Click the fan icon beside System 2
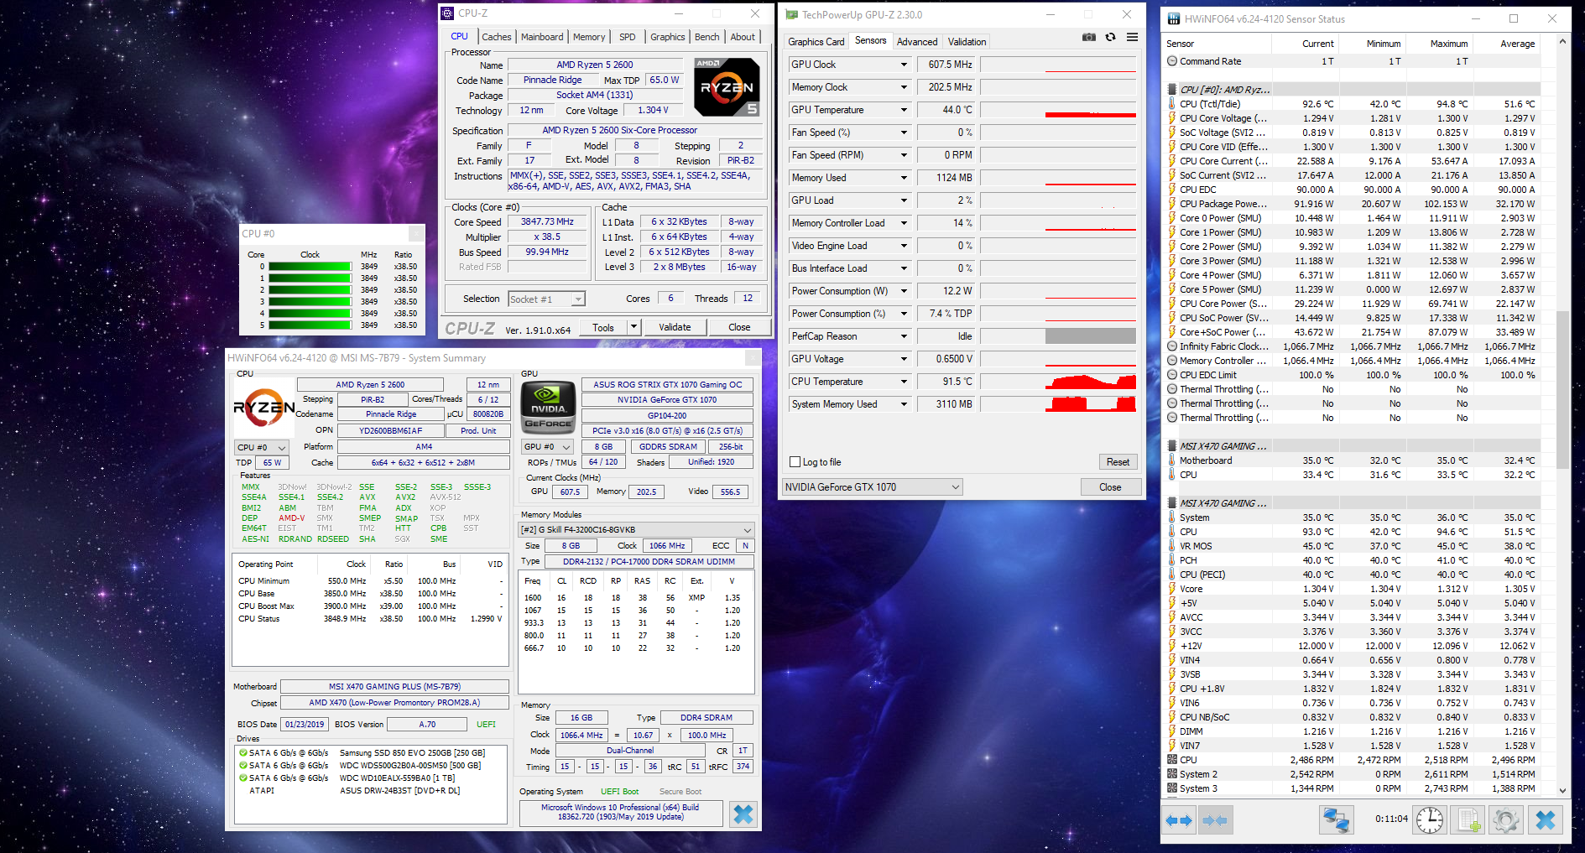1585x853 pixels. coord(1172,774)
